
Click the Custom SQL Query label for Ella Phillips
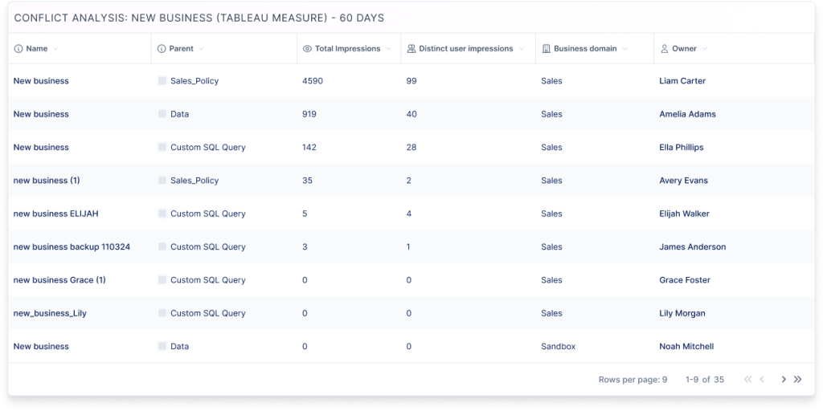(208, 147)
